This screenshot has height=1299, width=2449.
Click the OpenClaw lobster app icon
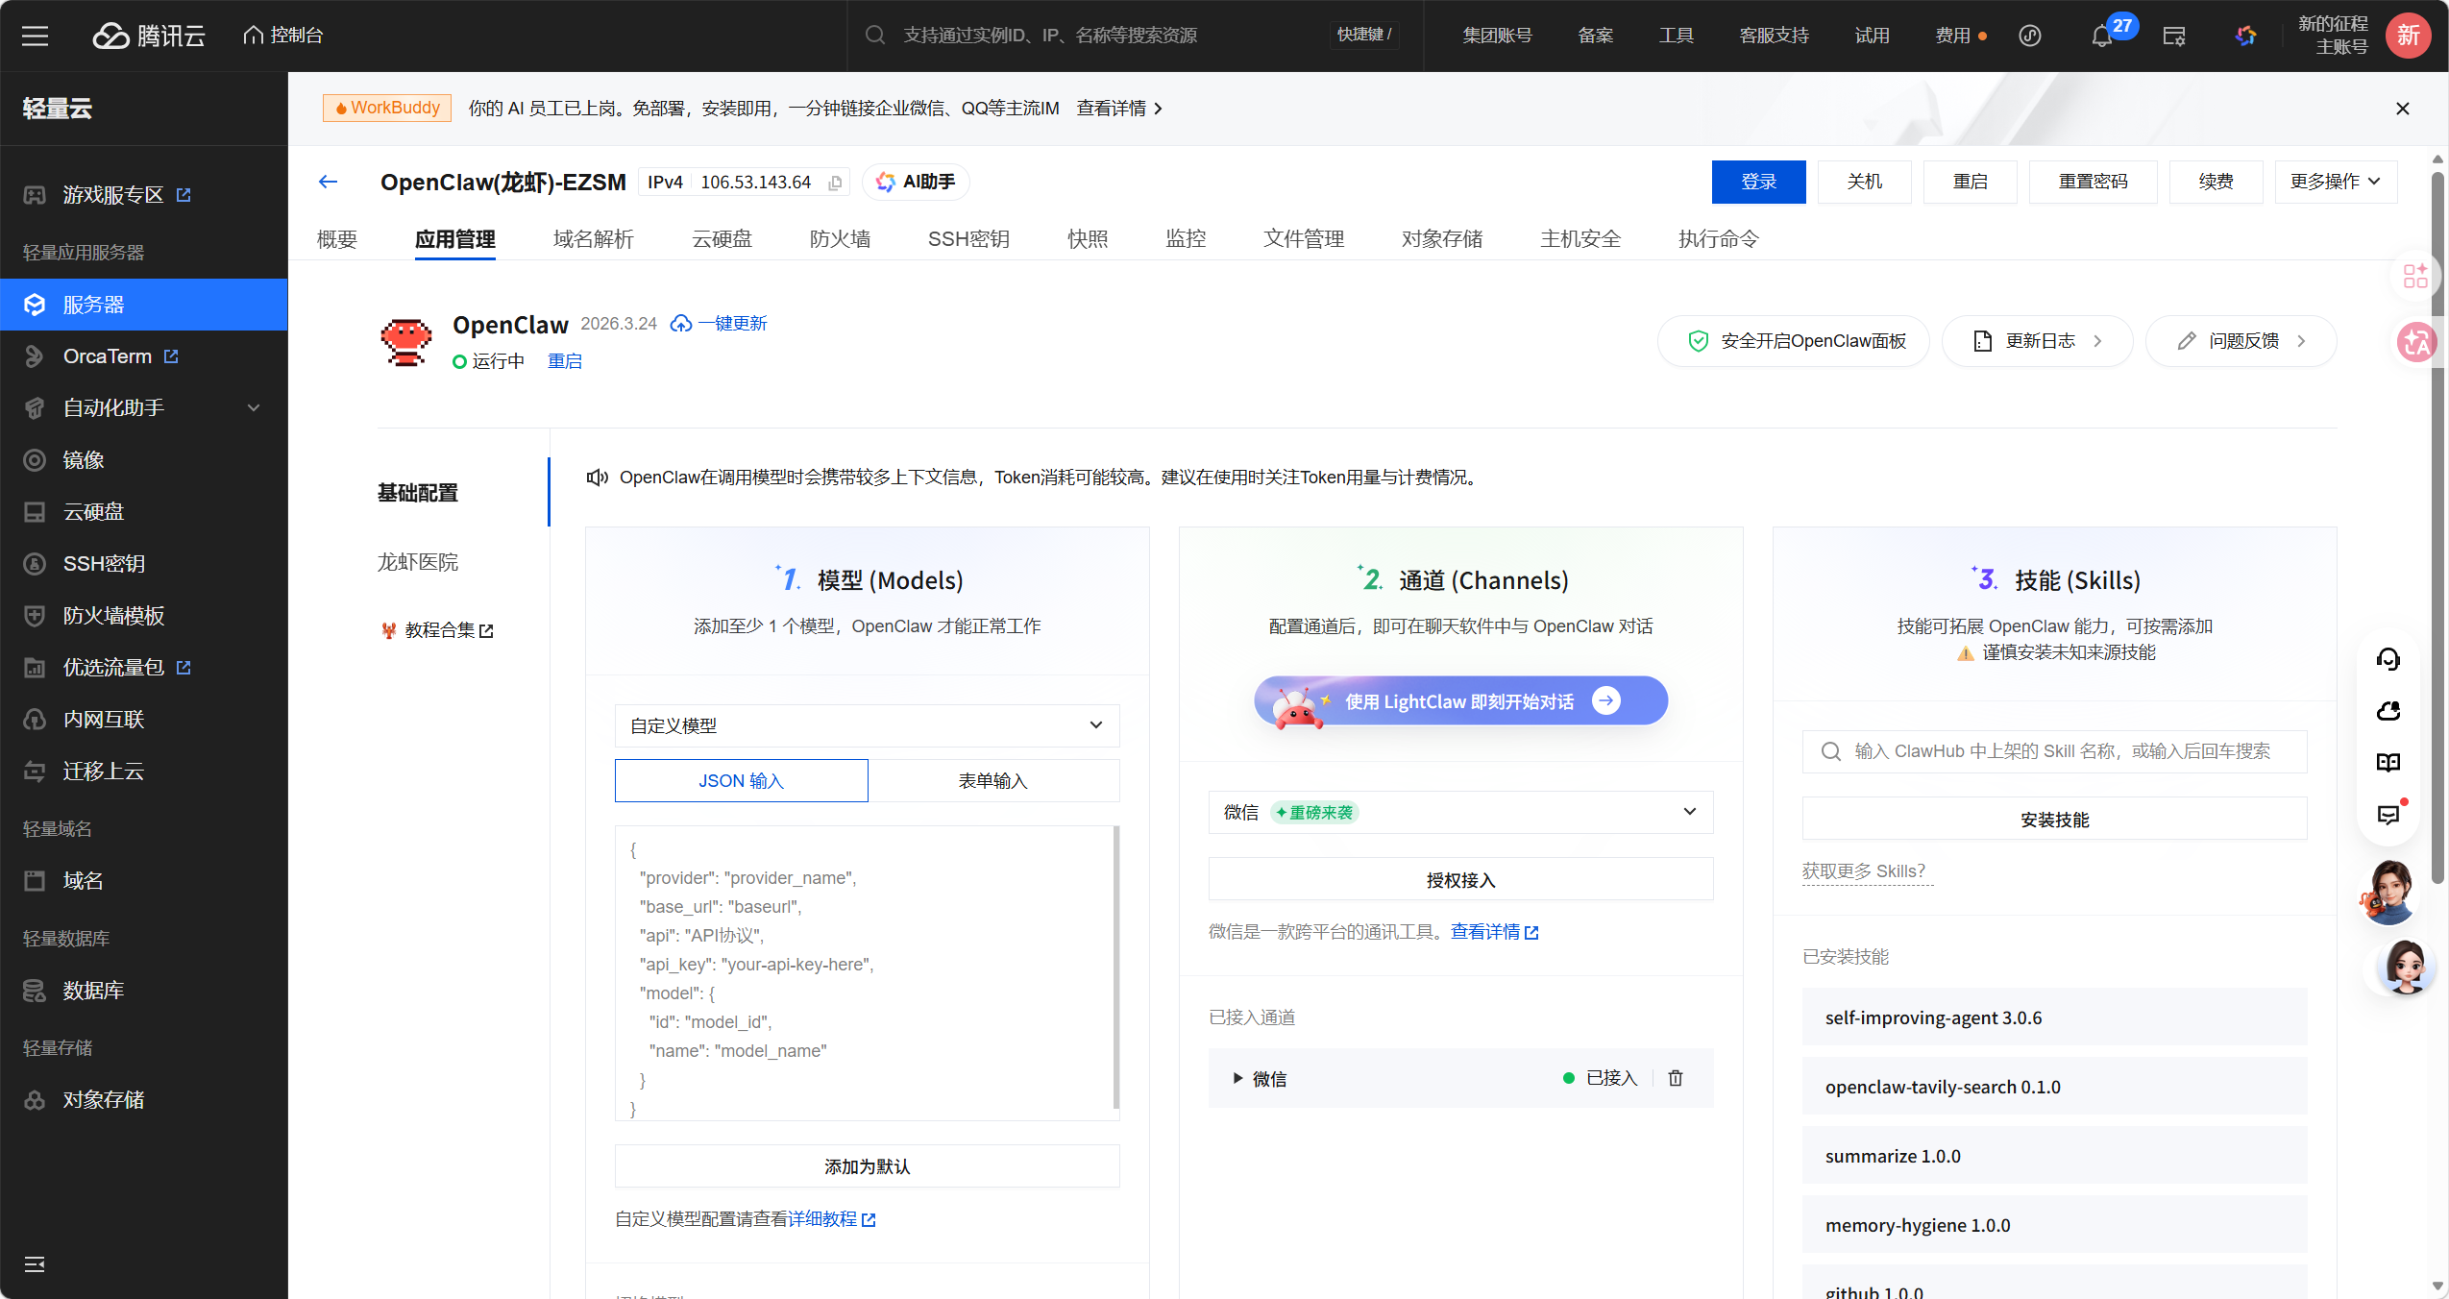tap(406, 342)
